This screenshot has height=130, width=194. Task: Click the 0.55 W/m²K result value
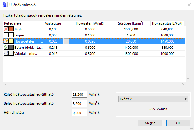coord(158,109)
